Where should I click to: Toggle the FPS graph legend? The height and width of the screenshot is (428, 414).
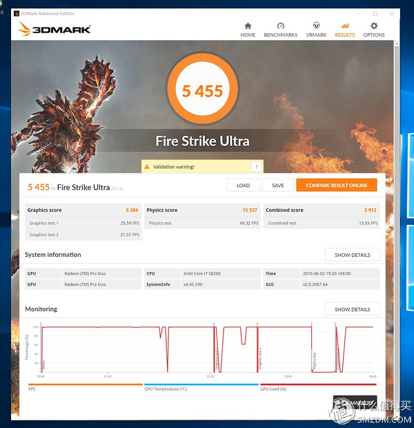(x=86, y=387)
